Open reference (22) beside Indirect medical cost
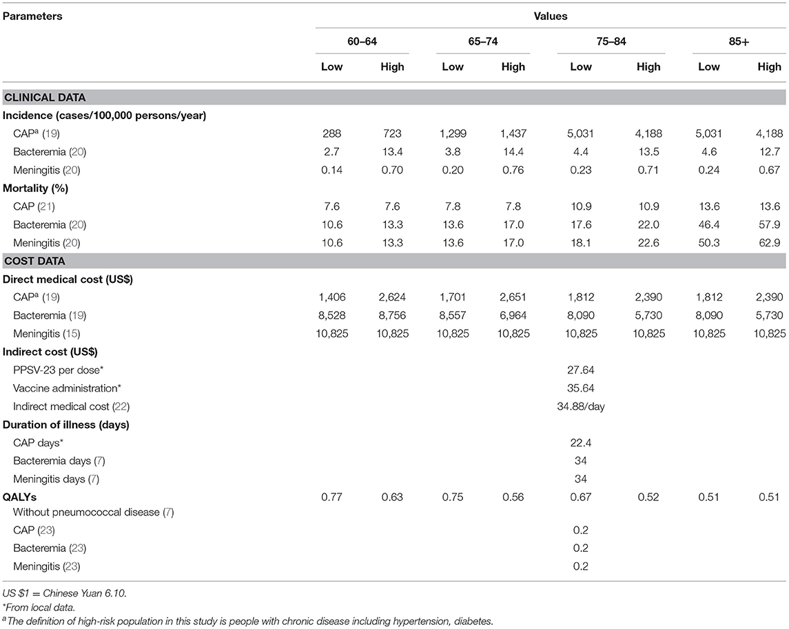 pyautogui.click(x=121, y=407)
